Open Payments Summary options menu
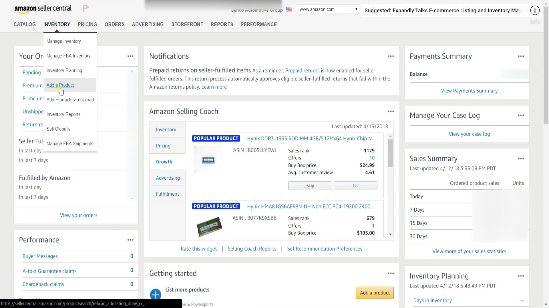549x308 pixels. point(521,56)
